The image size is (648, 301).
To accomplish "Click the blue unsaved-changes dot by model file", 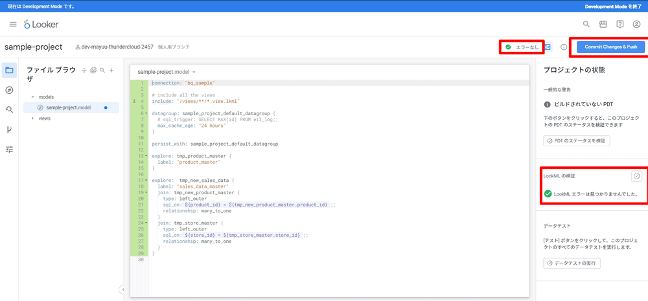I will (x=106, y=107).
